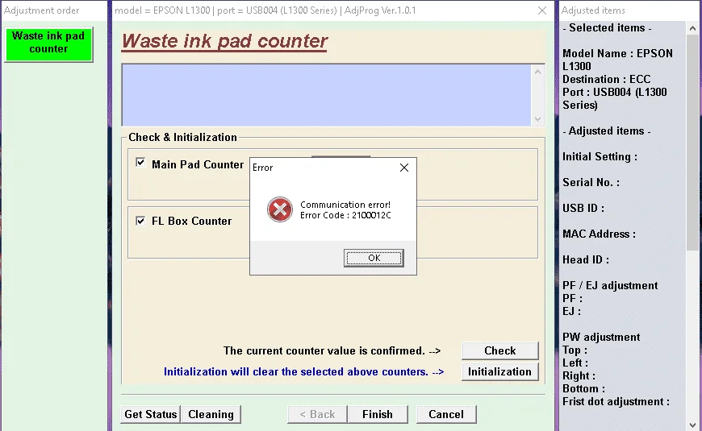Viewport: 702px width, 431px height.
Task: Close the Error dialog with X
Action: click(403, 168)
